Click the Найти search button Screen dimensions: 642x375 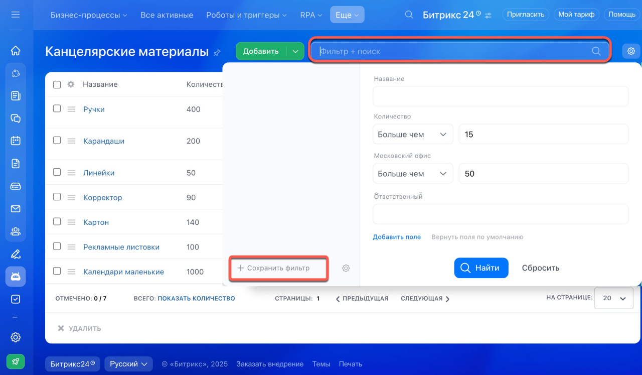tap(481, 268)
